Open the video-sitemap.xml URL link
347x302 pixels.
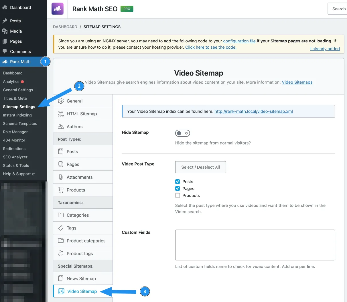pos(254,111)
